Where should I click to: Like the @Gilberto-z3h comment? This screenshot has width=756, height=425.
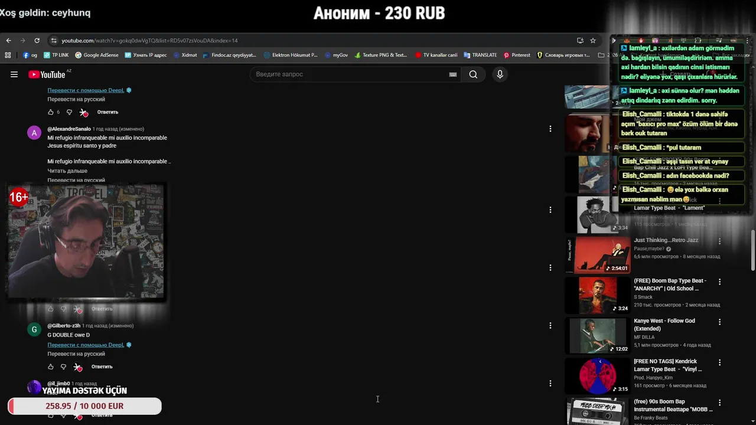(51, 367)
